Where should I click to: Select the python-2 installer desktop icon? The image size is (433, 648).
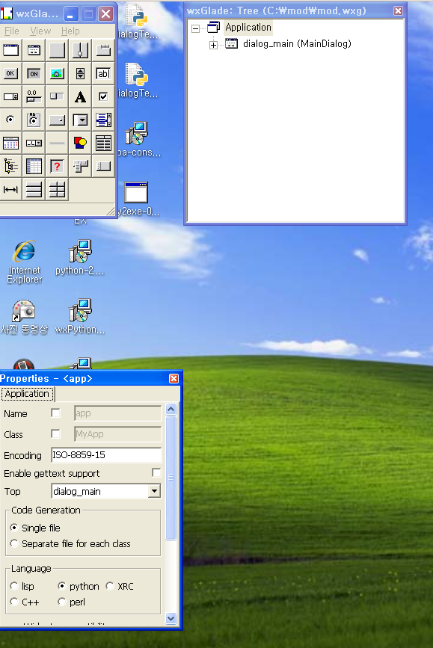(x=80, y=257)
